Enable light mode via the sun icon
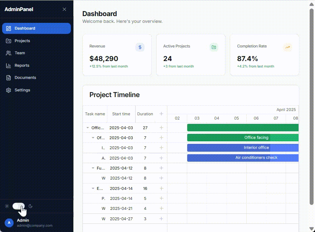Image resolution: width=315 pixels, height=232 pixels. 6,206
